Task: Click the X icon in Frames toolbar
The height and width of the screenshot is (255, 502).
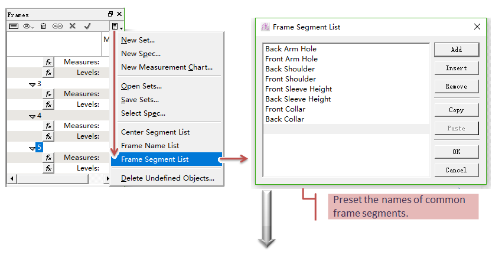Action: (x=73, y=27)
